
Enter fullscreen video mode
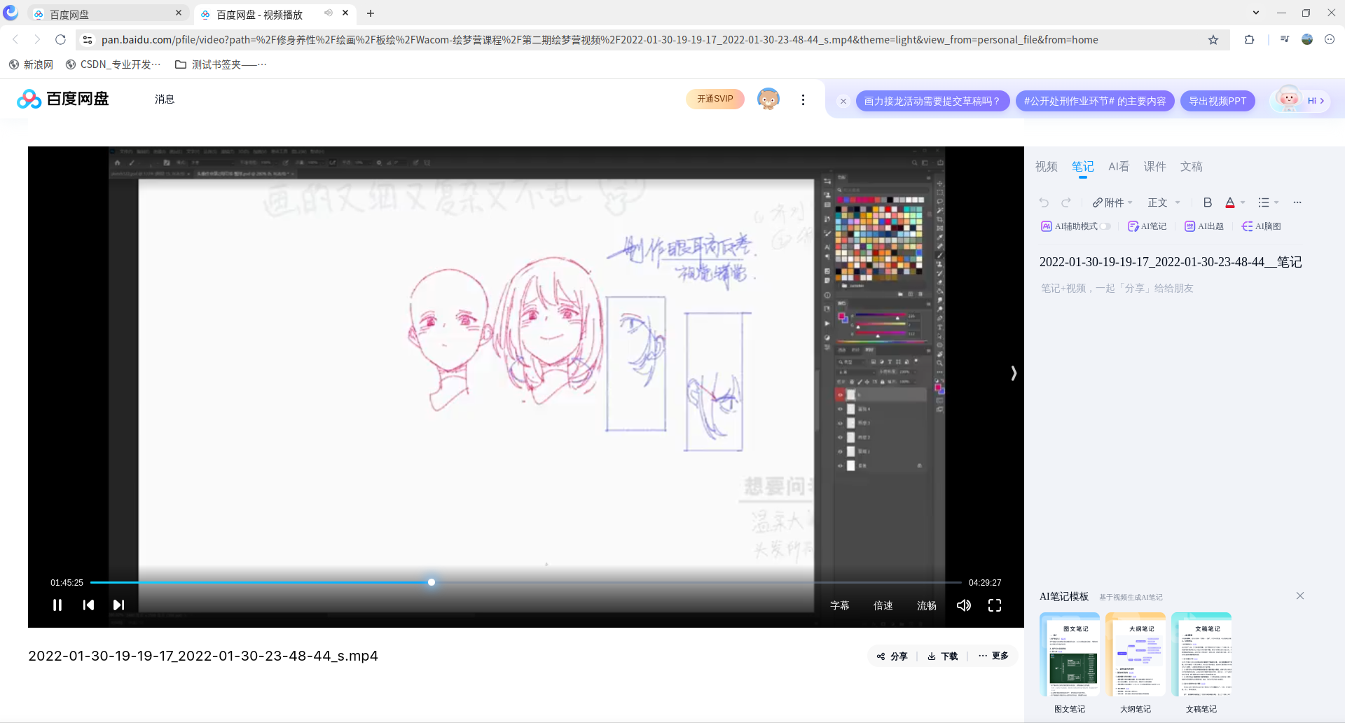point(995,605)
